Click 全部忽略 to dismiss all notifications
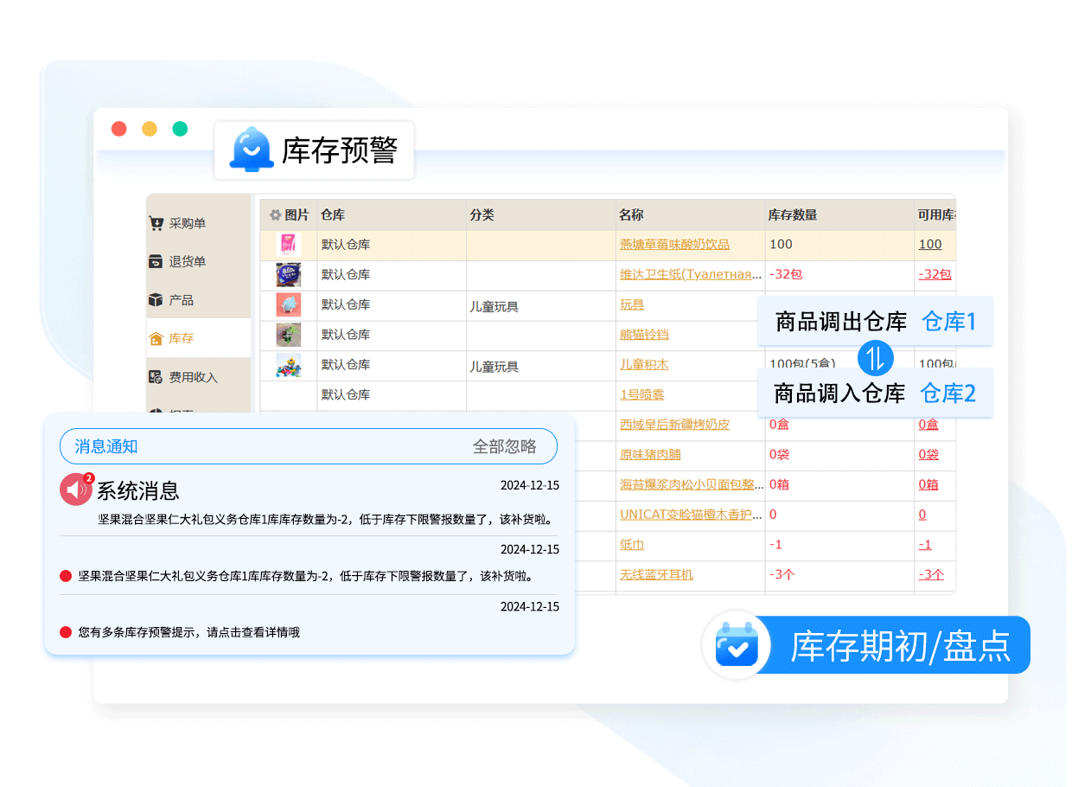This screenshot has height=787, width=1091. pos(504,446)
